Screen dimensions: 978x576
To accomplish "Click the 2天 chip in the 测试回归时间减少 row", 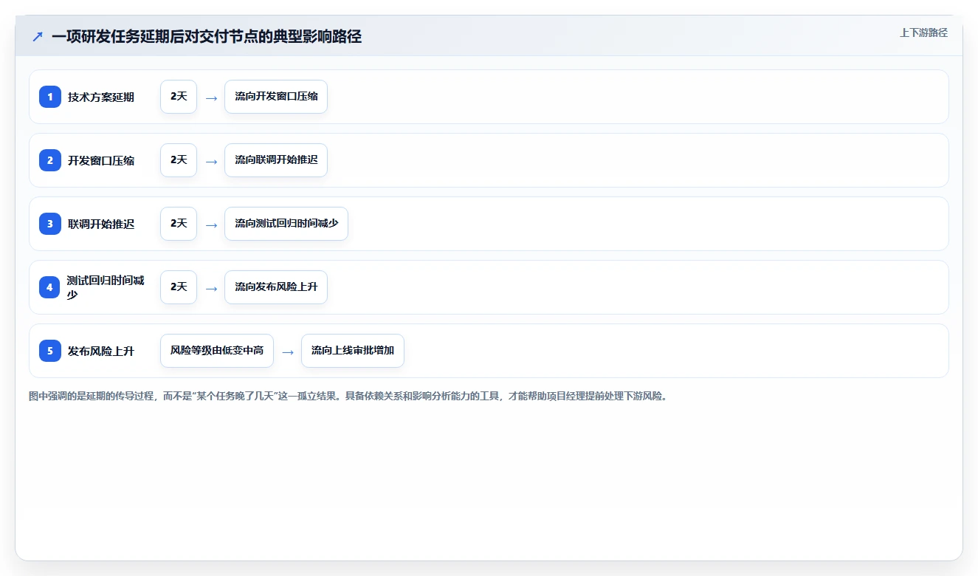I will click(x=179, y=287).
